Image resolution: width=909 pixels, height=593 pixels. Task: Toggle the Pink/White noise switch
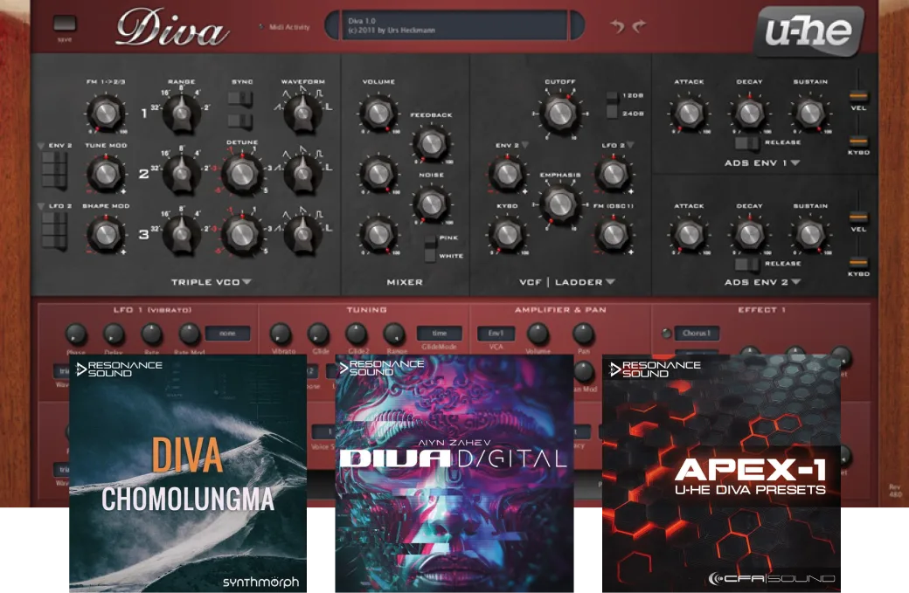(x=430, y=246)
